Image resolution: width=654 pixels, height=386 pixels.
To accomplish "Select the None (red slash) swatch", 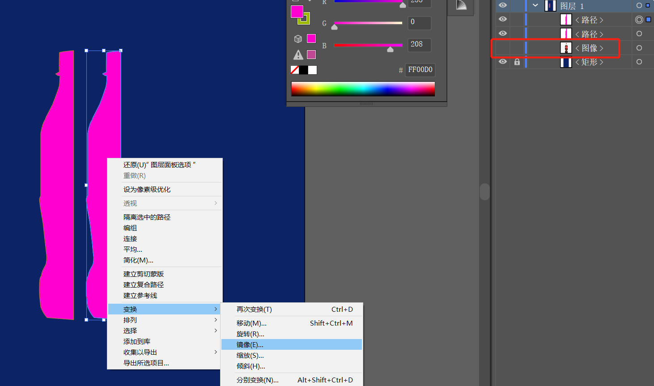I will tap(295, 70).
